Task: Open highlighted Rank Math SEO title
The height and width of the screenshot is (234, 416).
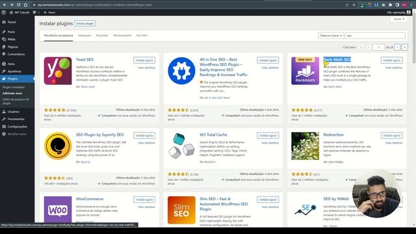Action: 337,60
